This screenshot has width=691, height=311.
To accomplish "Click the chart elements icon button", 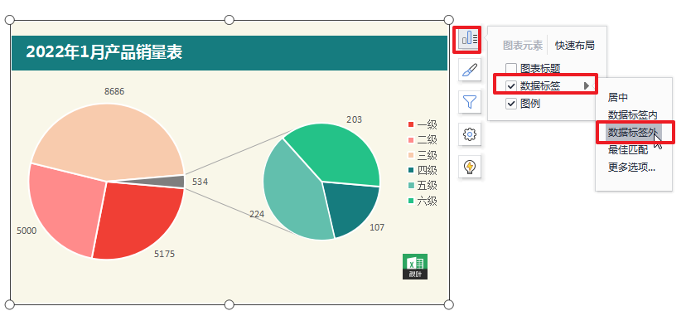I will pos(468,38).
